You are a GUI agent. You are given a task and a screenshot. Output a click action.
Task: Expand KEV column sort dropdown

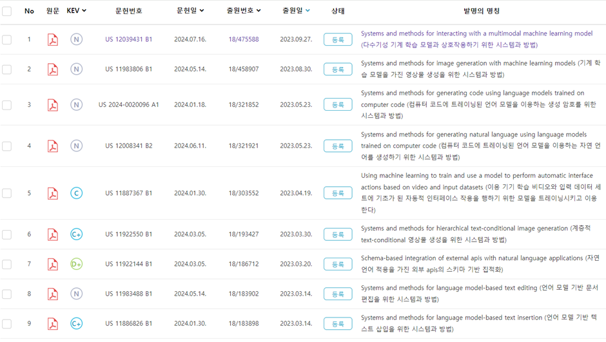[x=84, y=11]
